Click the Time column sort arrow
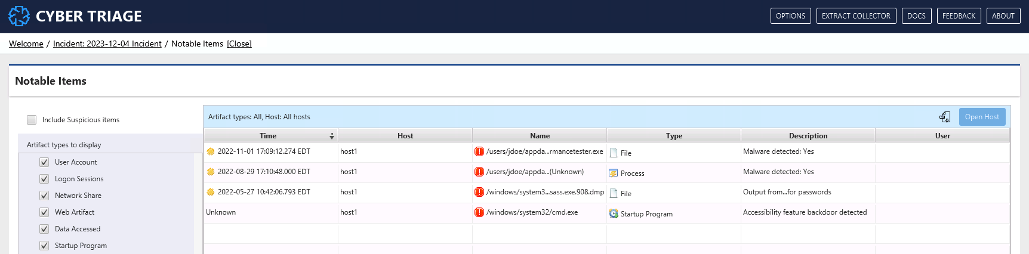 [332, 136]
